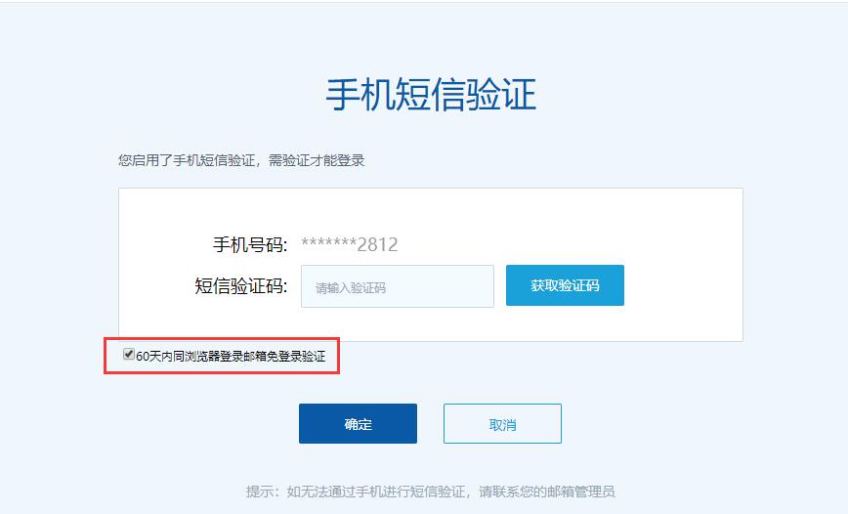This screenshot has height=514, width=848.
Task: Submit the form with the dark blue 确定 button
Action: tap(358, 424)
